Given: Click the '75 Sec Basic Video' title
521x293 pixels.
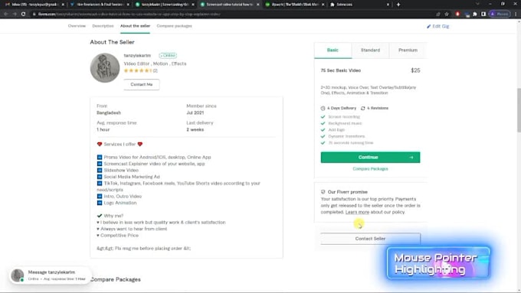Looking at the screenshot, I should coord(341,70).
